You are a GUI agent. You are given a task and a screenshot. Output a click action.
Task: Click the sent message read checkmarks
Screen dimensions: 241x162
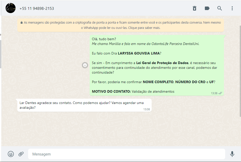pos(220,93)
